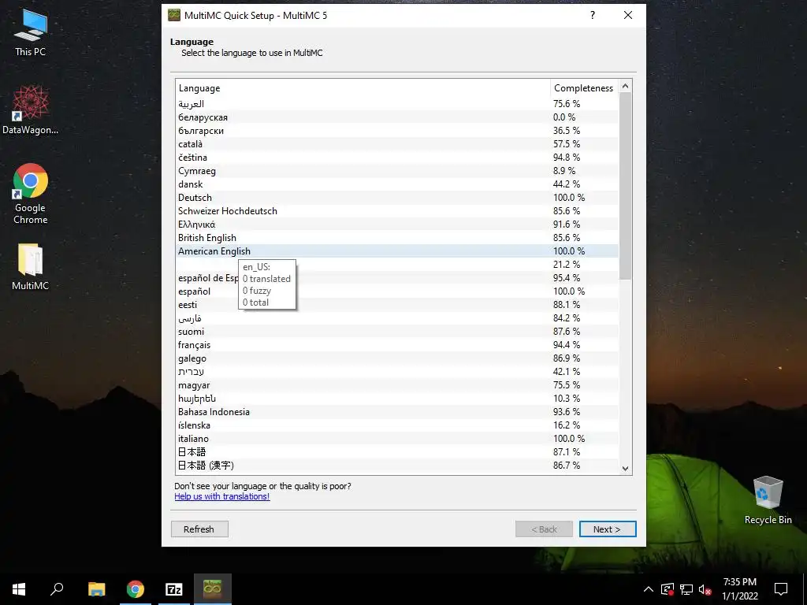Select беларуская language row
The width and height of the screenshot is (807, 605).
tap(397, 117)
